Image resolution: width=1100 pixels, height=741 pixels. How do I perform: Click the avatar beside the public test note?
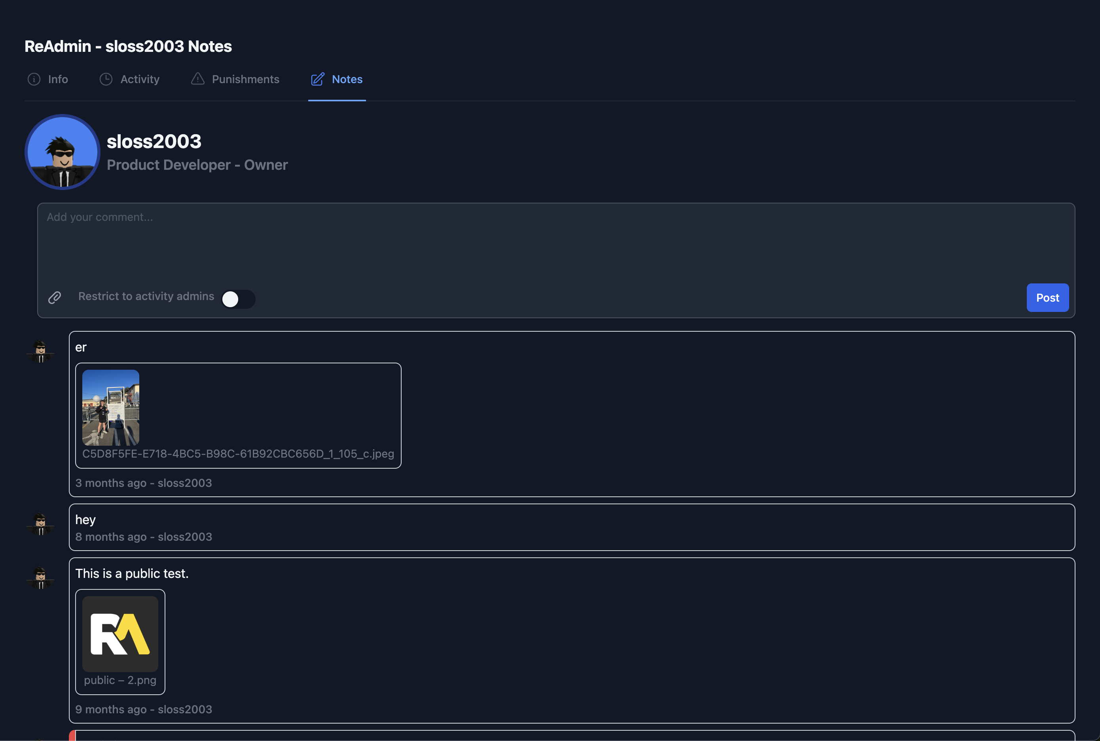[x=41, y=578]
